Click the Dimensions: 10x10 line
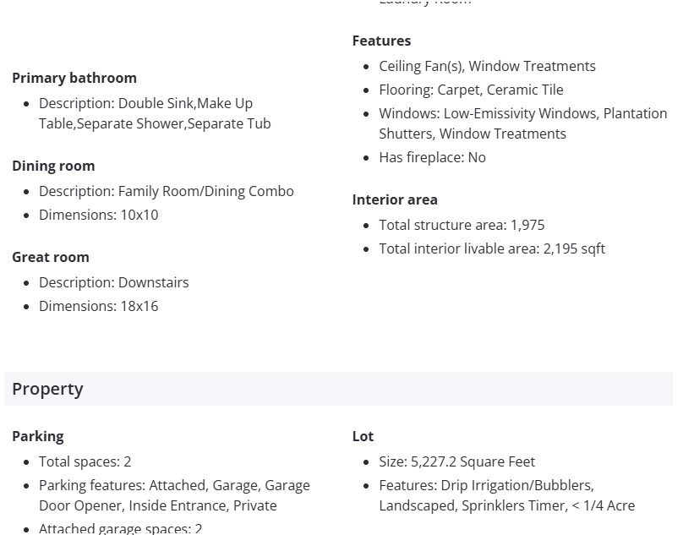 point(99,215)
